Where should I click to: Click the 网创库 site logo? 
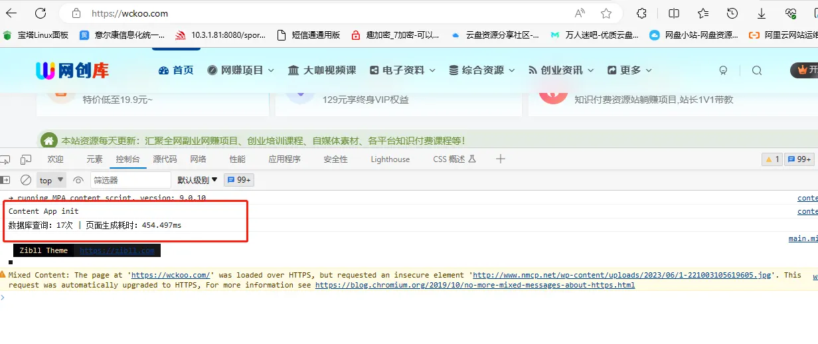coord(72,70)
